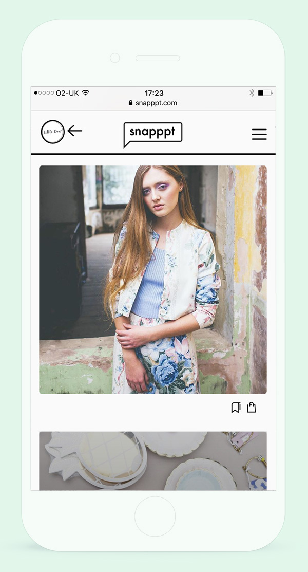Open the hamburger menu
The height and width of the screenshot is (572, 308).
click(259, 134)
